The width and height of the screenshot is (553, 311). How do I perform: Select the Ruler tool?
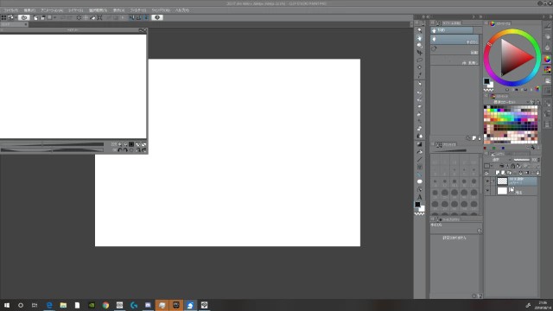tap(419, 175)
